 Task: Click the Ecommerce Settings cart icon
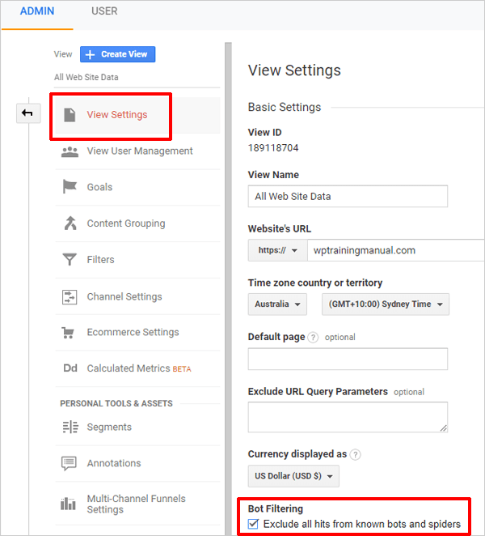[x=68, y=333]
